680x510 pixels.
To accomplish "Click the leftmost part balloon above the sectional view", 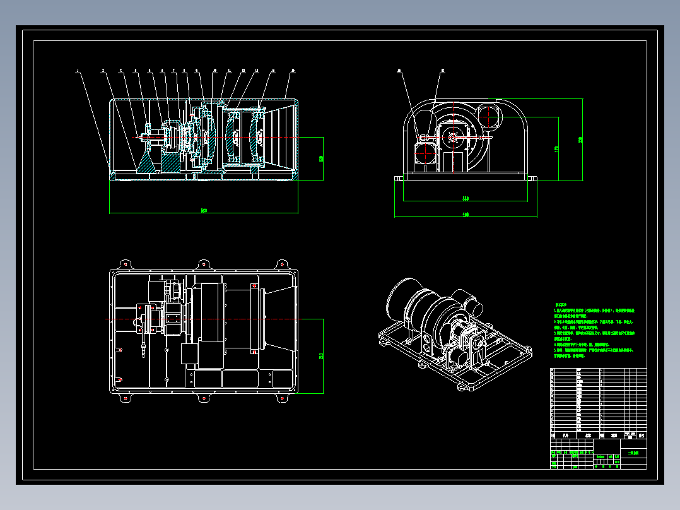I will pyautogui.click(x=78, y=71).
